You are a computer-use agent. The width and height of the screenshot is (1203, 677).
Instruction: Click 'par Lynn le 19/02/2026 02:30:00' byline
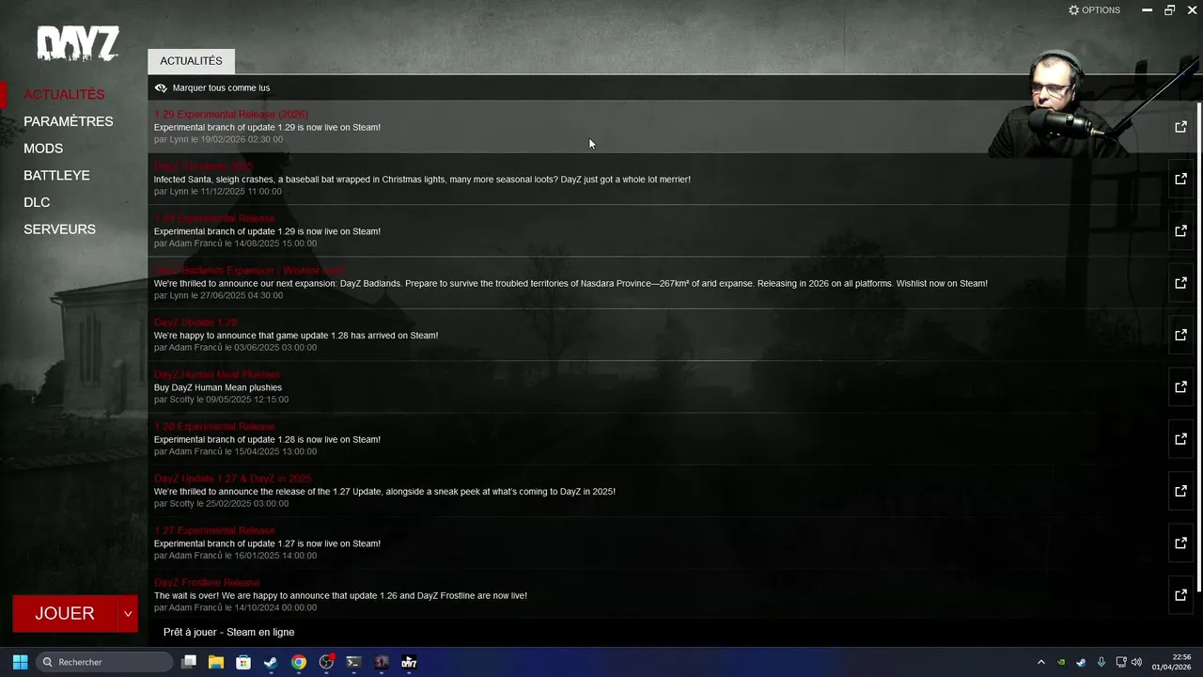coord(218,139)
